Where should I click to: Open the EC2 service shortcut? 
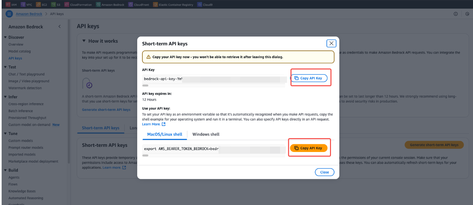coord(41,4)
